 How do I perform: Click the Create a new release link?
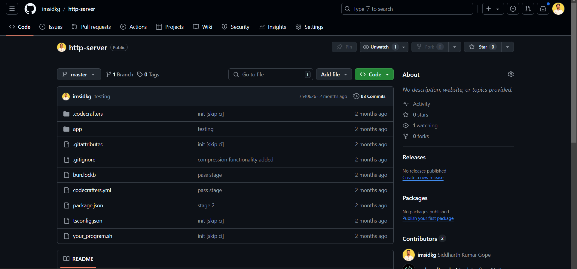click(x=423, y=178)
